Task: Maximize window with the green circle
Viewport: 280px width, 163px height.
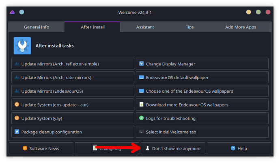Action: point(258,12)
